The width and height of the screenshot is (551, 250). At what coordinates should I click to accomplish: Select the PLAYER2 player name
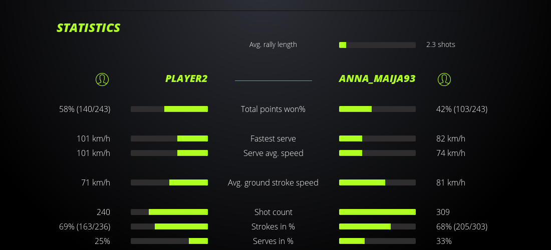pos(186,78)
